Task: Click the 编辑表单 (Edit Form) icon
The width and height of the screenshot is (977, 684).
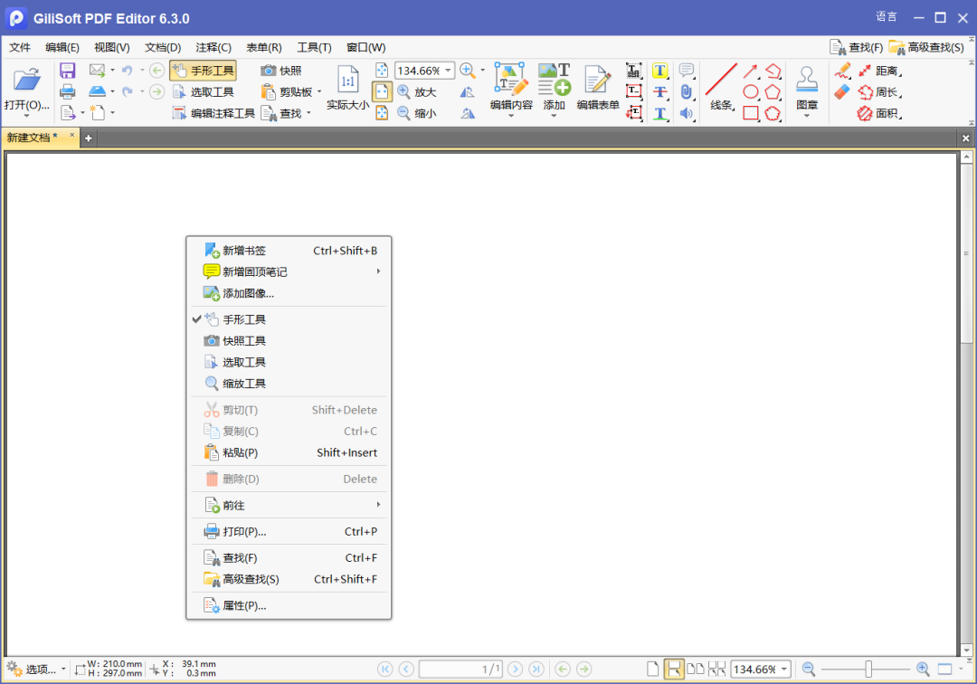Action: 596,88
